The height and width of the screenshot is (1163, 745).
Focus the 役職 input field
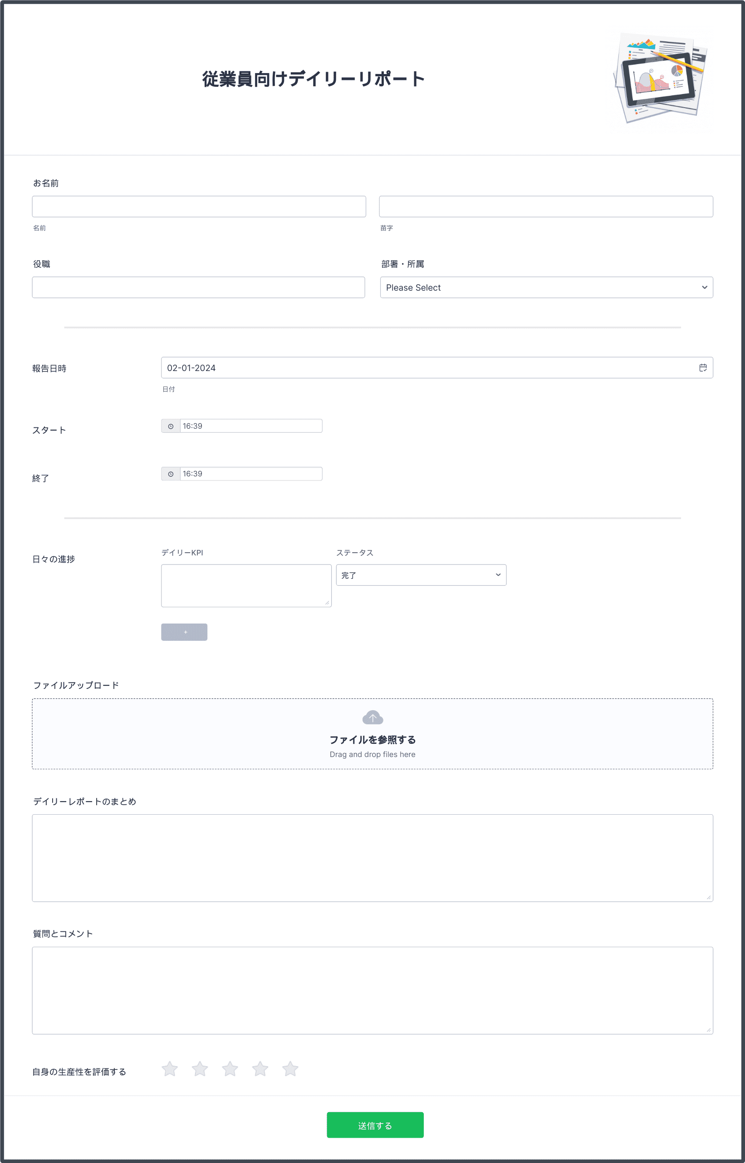click(x=198, y=287)
